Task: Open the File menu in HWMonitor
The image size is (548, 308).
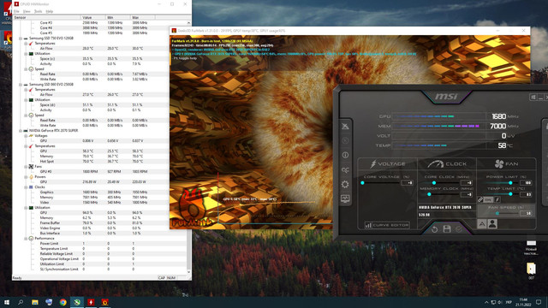Action: [x=16, y=11]
